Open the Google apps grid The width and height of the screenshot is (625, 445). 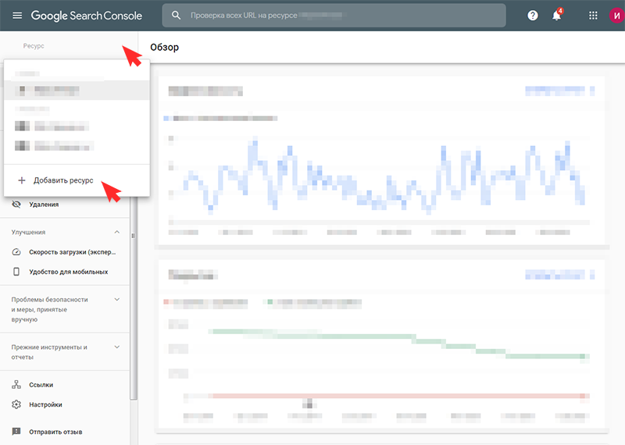click(593, 16)
